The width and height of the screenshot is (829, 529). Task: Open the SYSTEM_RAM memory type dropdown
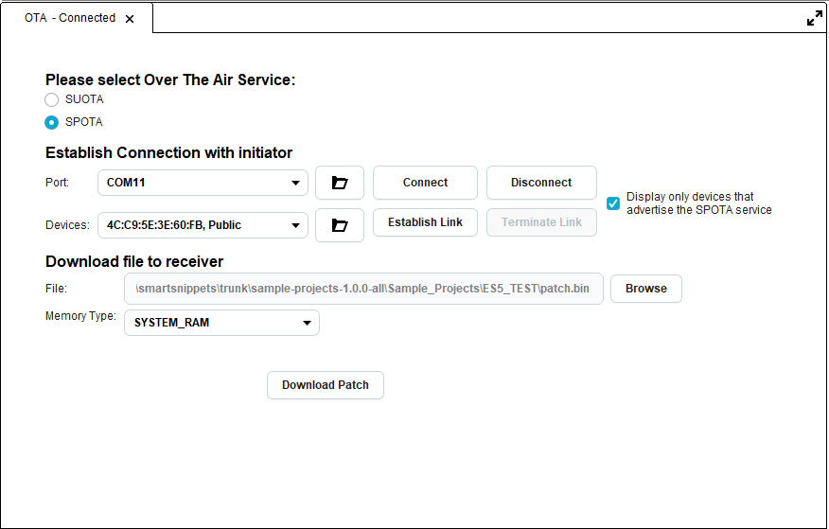tap(221, 323)
